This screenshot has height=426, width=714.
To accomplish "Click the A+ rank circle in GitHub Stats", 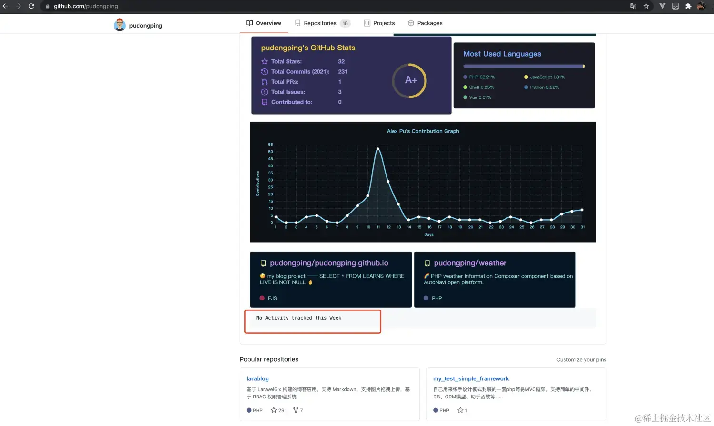I will pyautogui.click(x=409, y=80).
